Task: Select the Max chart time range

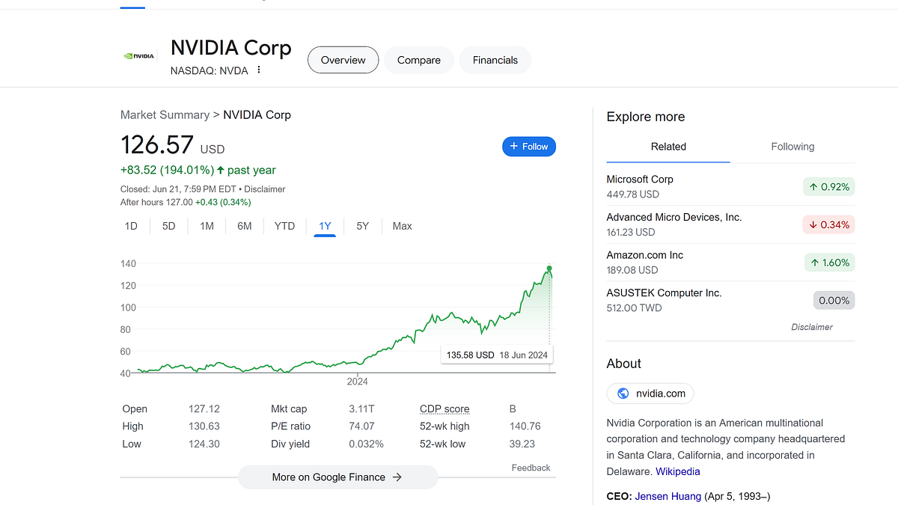Action: [402, 225]
